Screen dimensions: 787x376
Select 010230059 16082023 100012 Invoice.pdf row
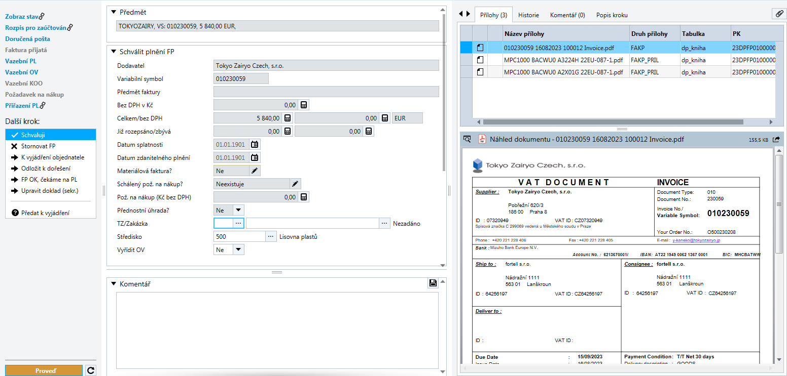(618, 48)
